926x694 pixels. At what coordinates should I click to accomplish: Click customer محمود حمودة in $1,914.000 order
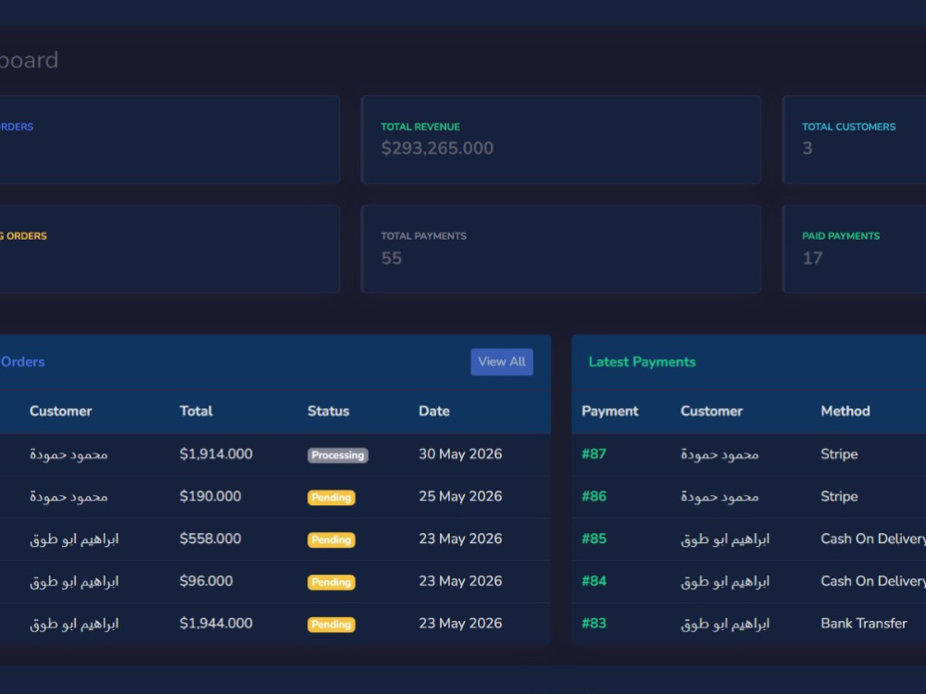pyautogui.click(x=69, y=454)
